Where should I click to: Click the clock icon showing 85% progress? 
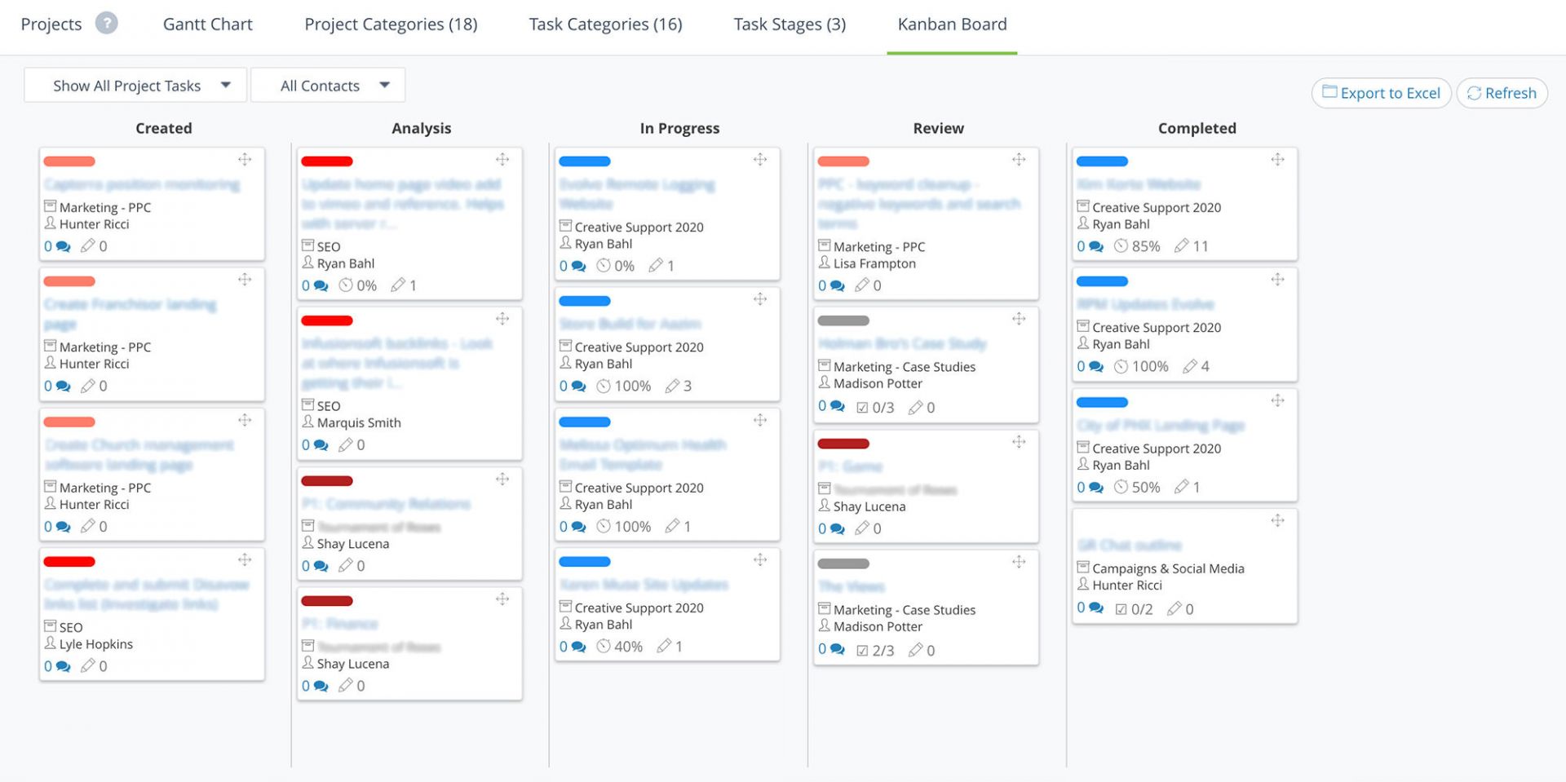point(1121,246)
